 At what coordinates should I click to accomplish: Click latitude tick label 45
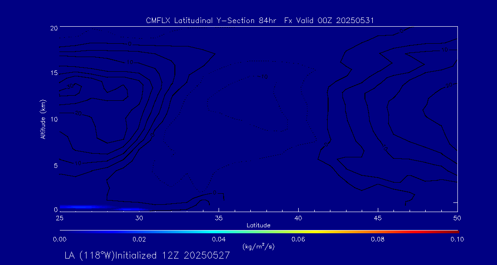coord(378,218)
